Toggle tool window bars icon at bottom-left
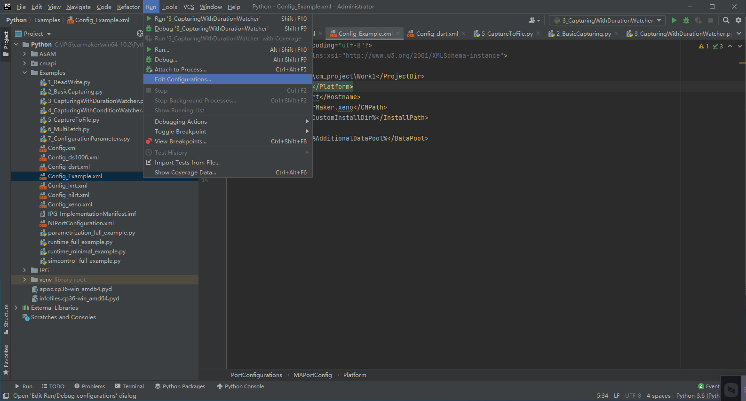746x401 pixels. click(x=6, y=396)
